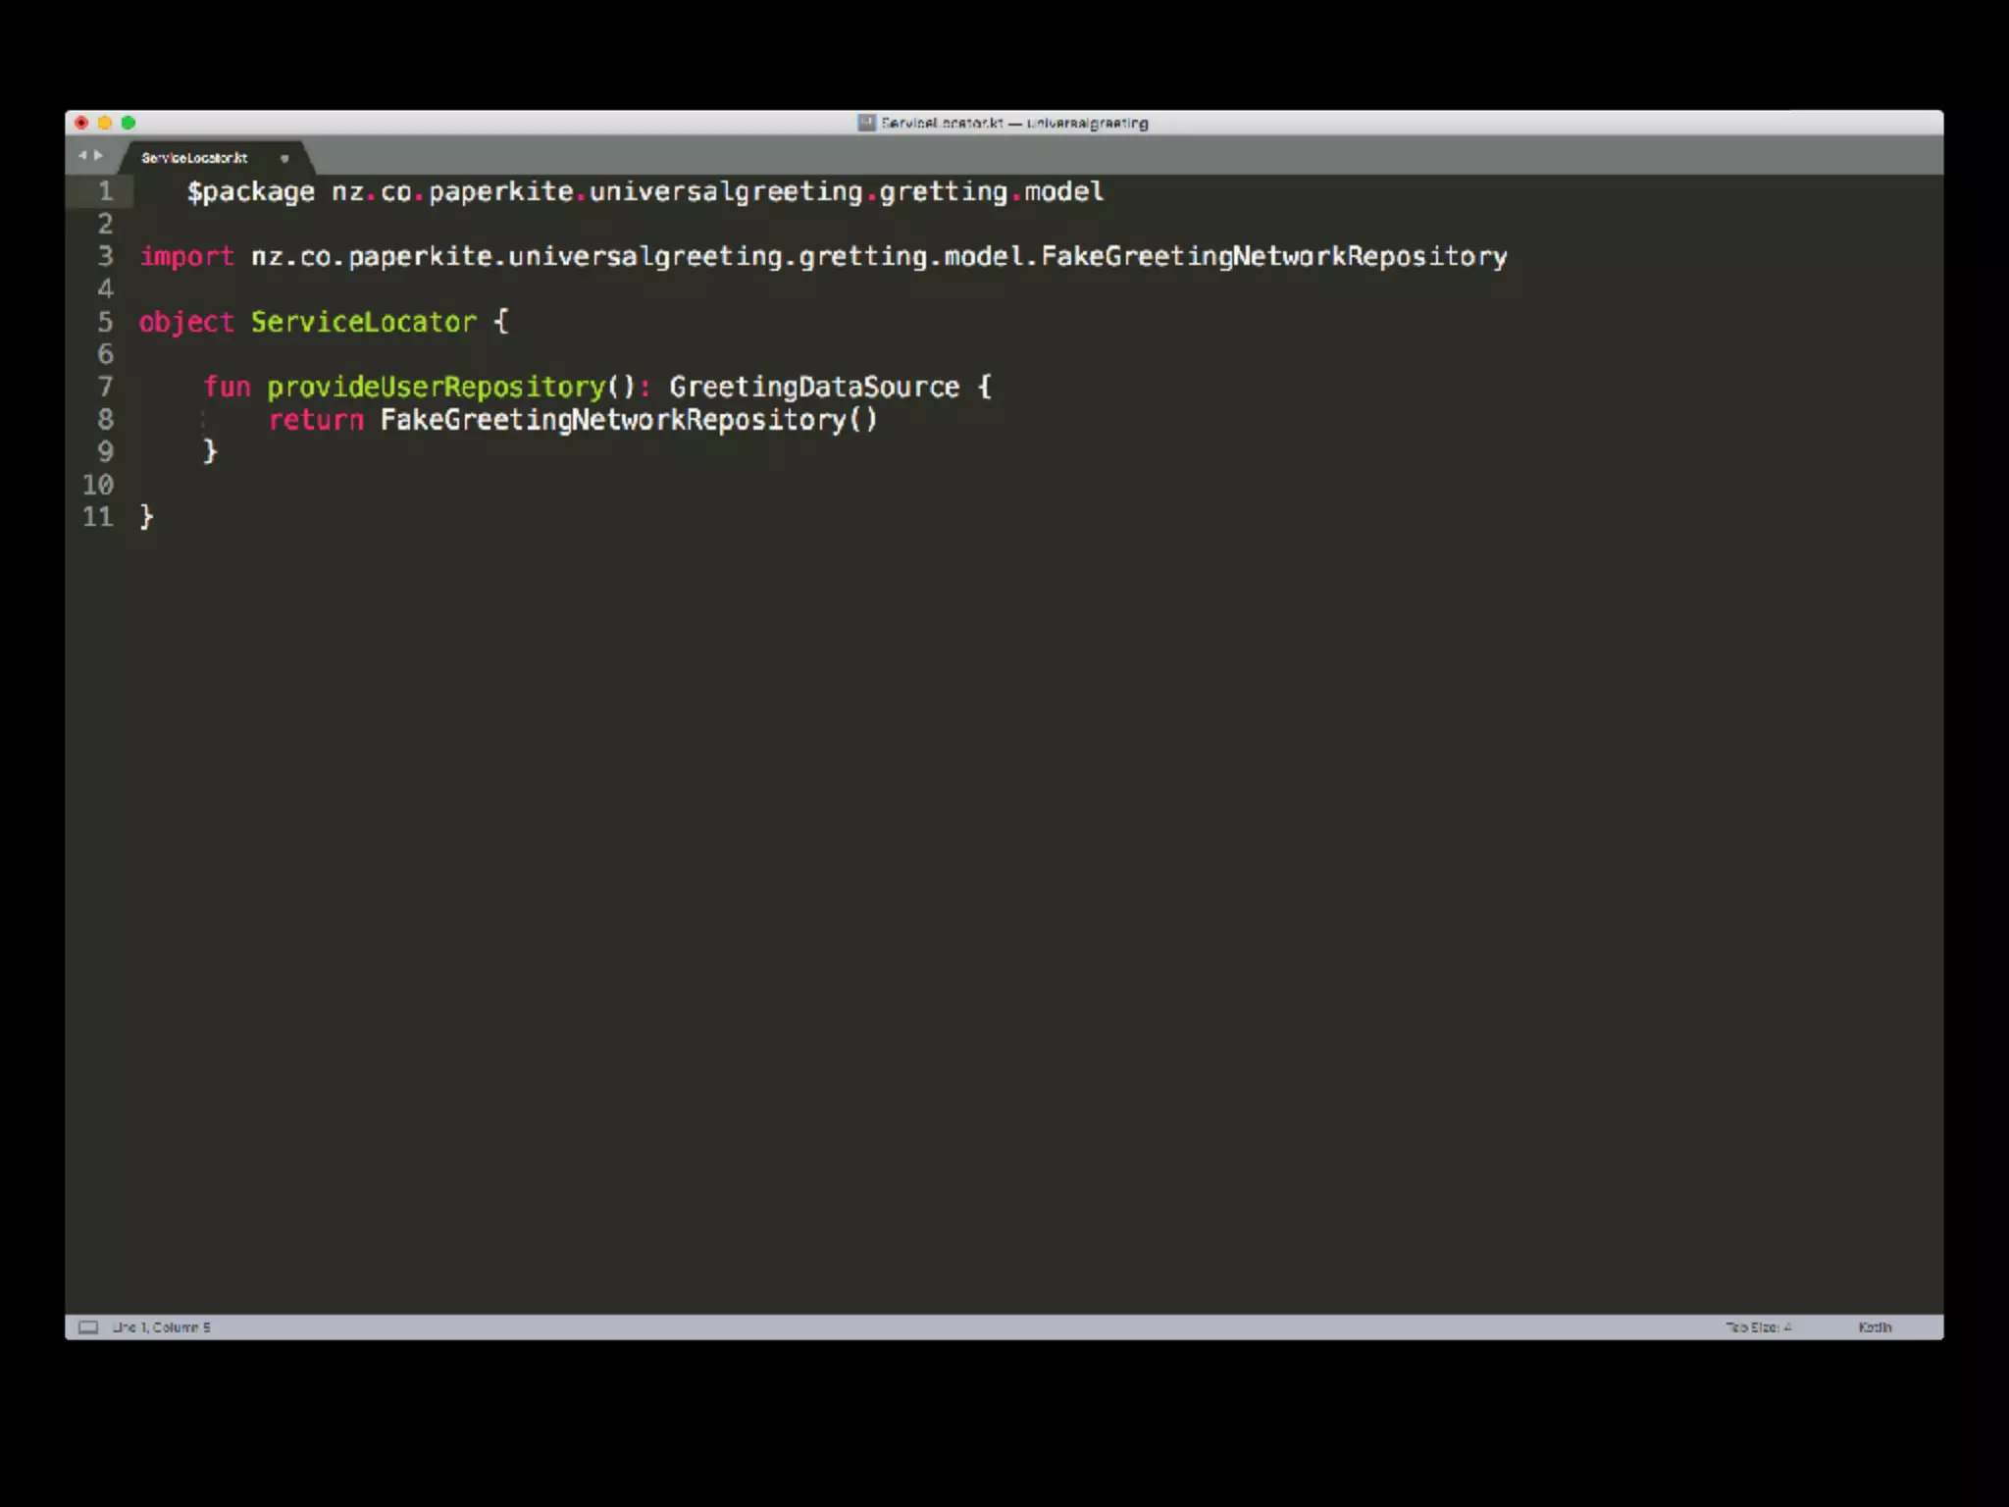Click the forward tab navigation arrow

click(98, 155)
